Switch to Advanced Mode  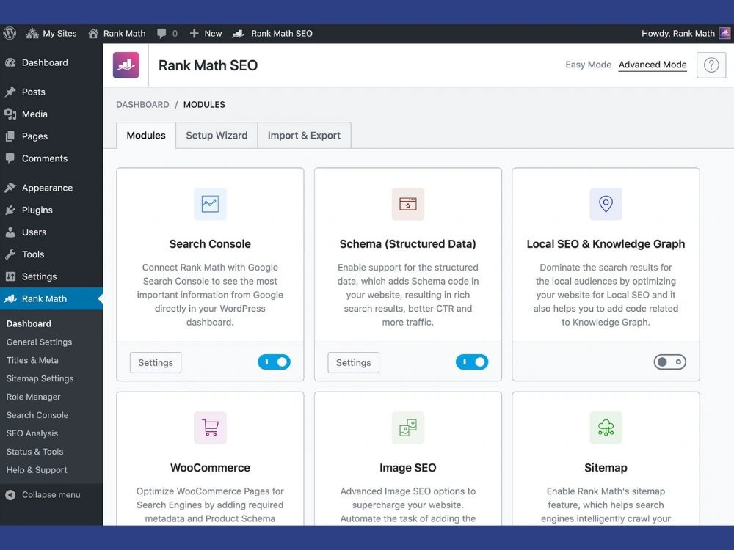pyautogui.click(x=653, y=65)
